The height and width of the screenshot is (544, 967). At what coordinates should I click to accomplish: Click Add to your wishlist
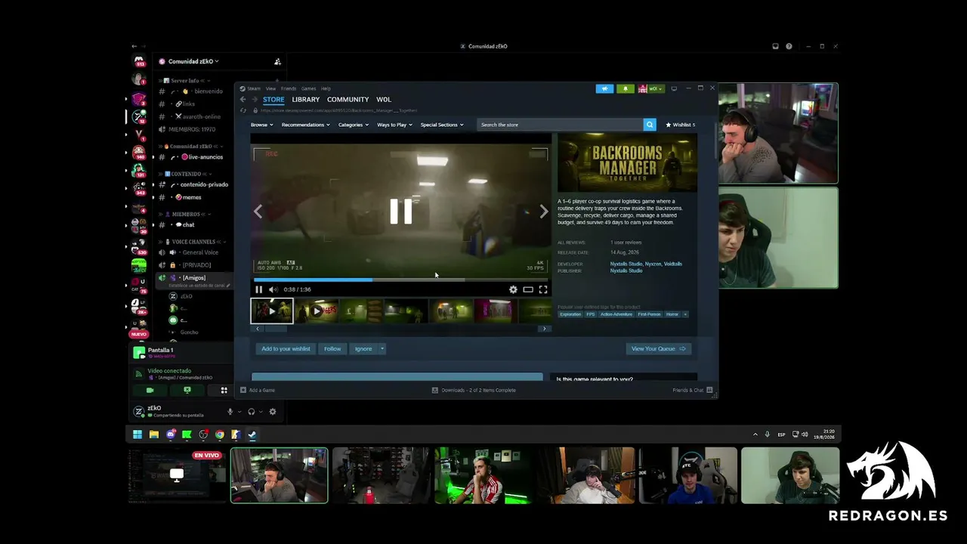tap(286, 349)
